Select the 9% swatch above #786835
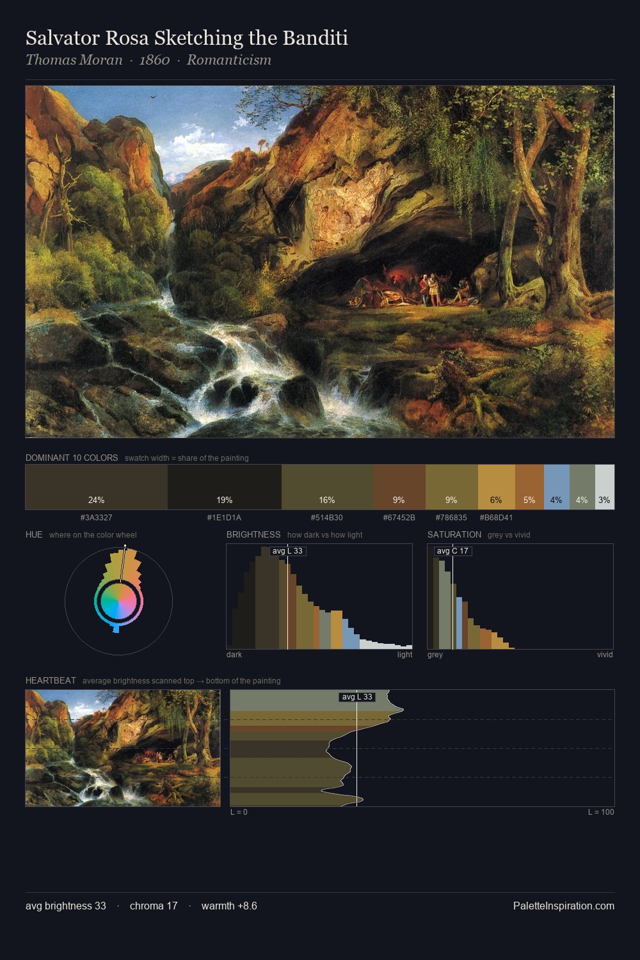Viewport: 640px width, 960px height. tap(452, 487)
